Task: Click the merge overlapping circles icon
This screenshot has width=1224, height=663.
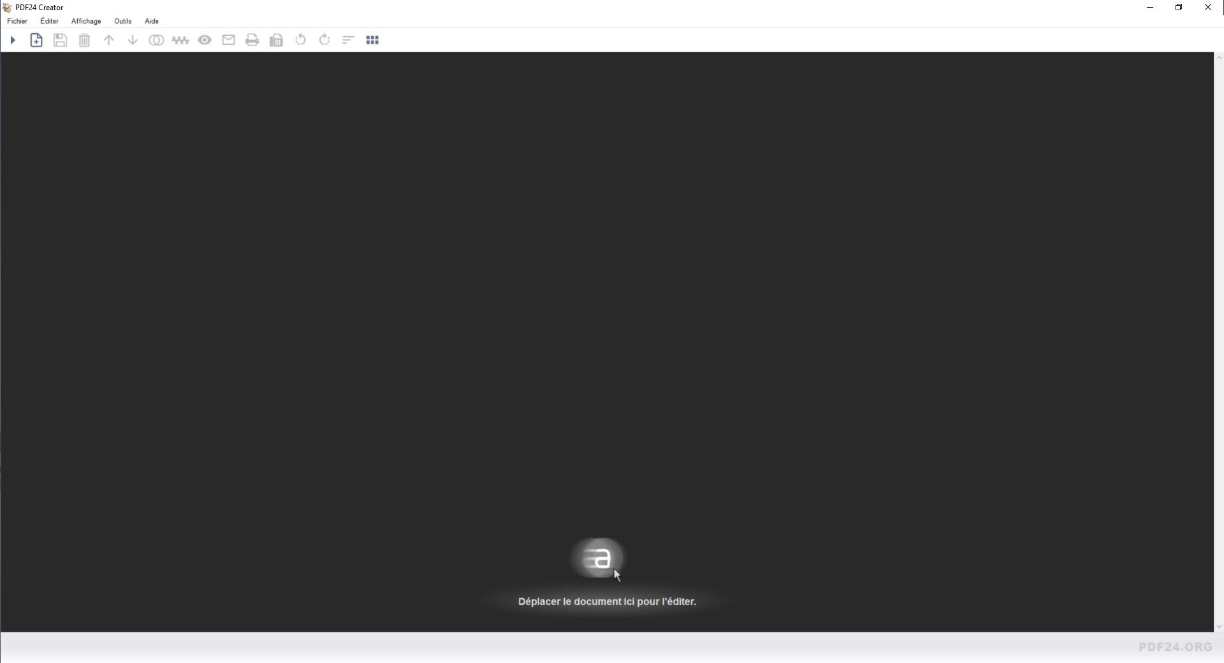Action: pos(156,40)
